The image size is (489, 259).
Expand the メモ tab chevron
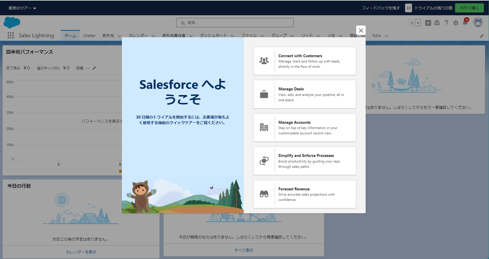(x=341, y=36)
